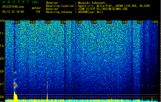Click the 1641 time marker
161x102 pixels.
coord(17,22)
